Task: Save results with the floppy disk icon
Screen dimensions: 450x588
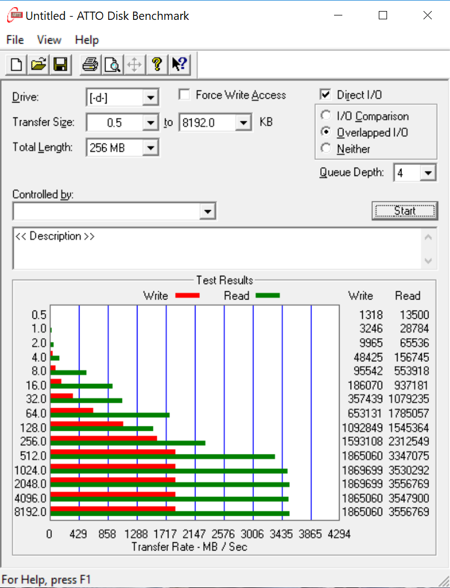Action: pos(60,65)
